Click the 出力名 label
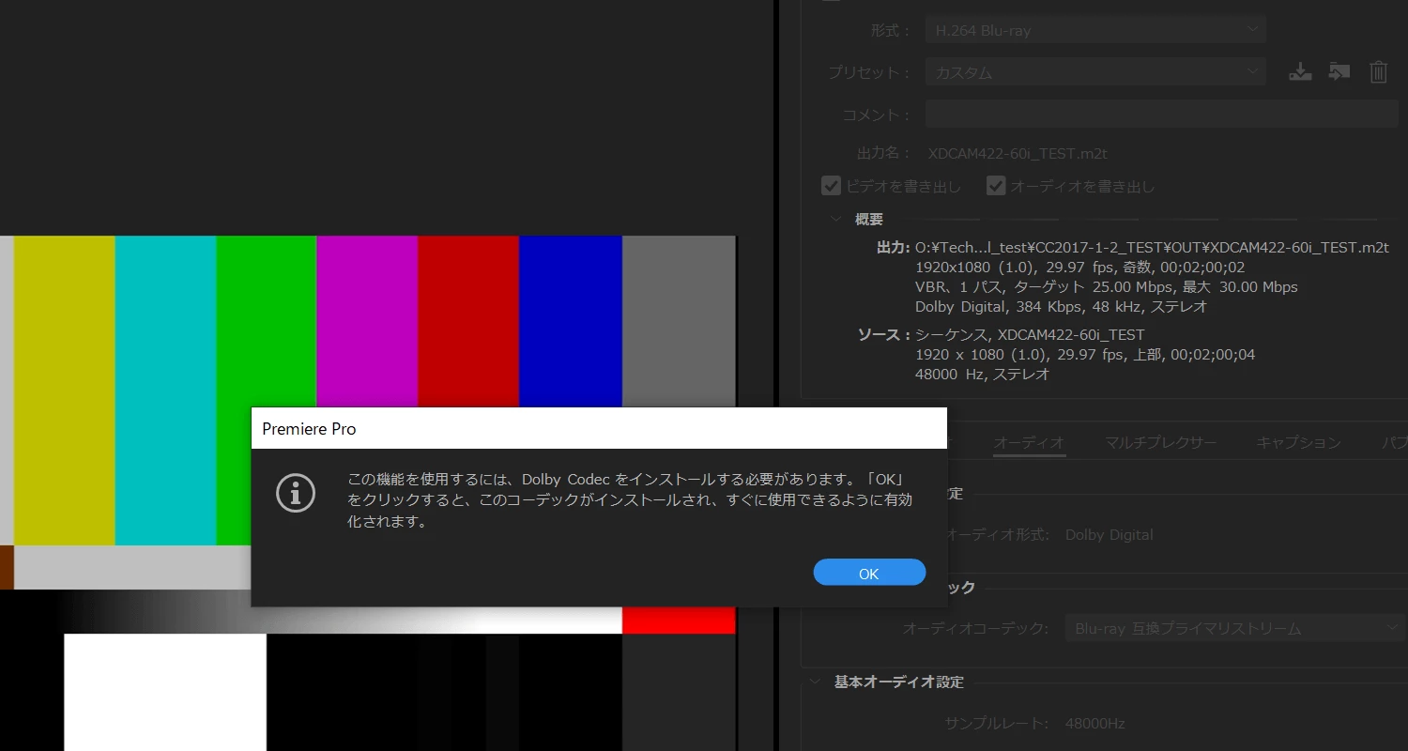The height and width of the screenshot is (751, 1408). pos(884,153)
